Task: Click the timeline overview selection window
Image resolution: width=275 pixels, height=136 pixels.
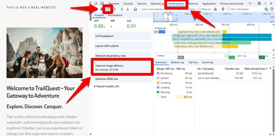Action: (168, 18)
